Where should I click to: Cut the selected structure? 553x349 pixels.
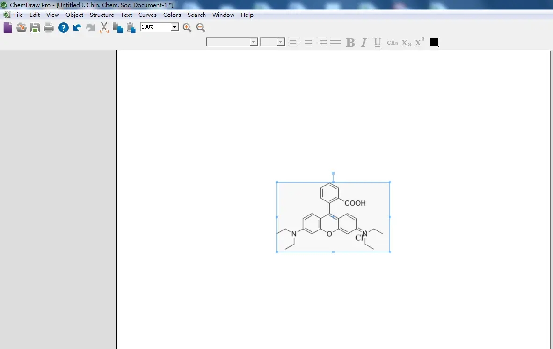[x=104, y=27]
